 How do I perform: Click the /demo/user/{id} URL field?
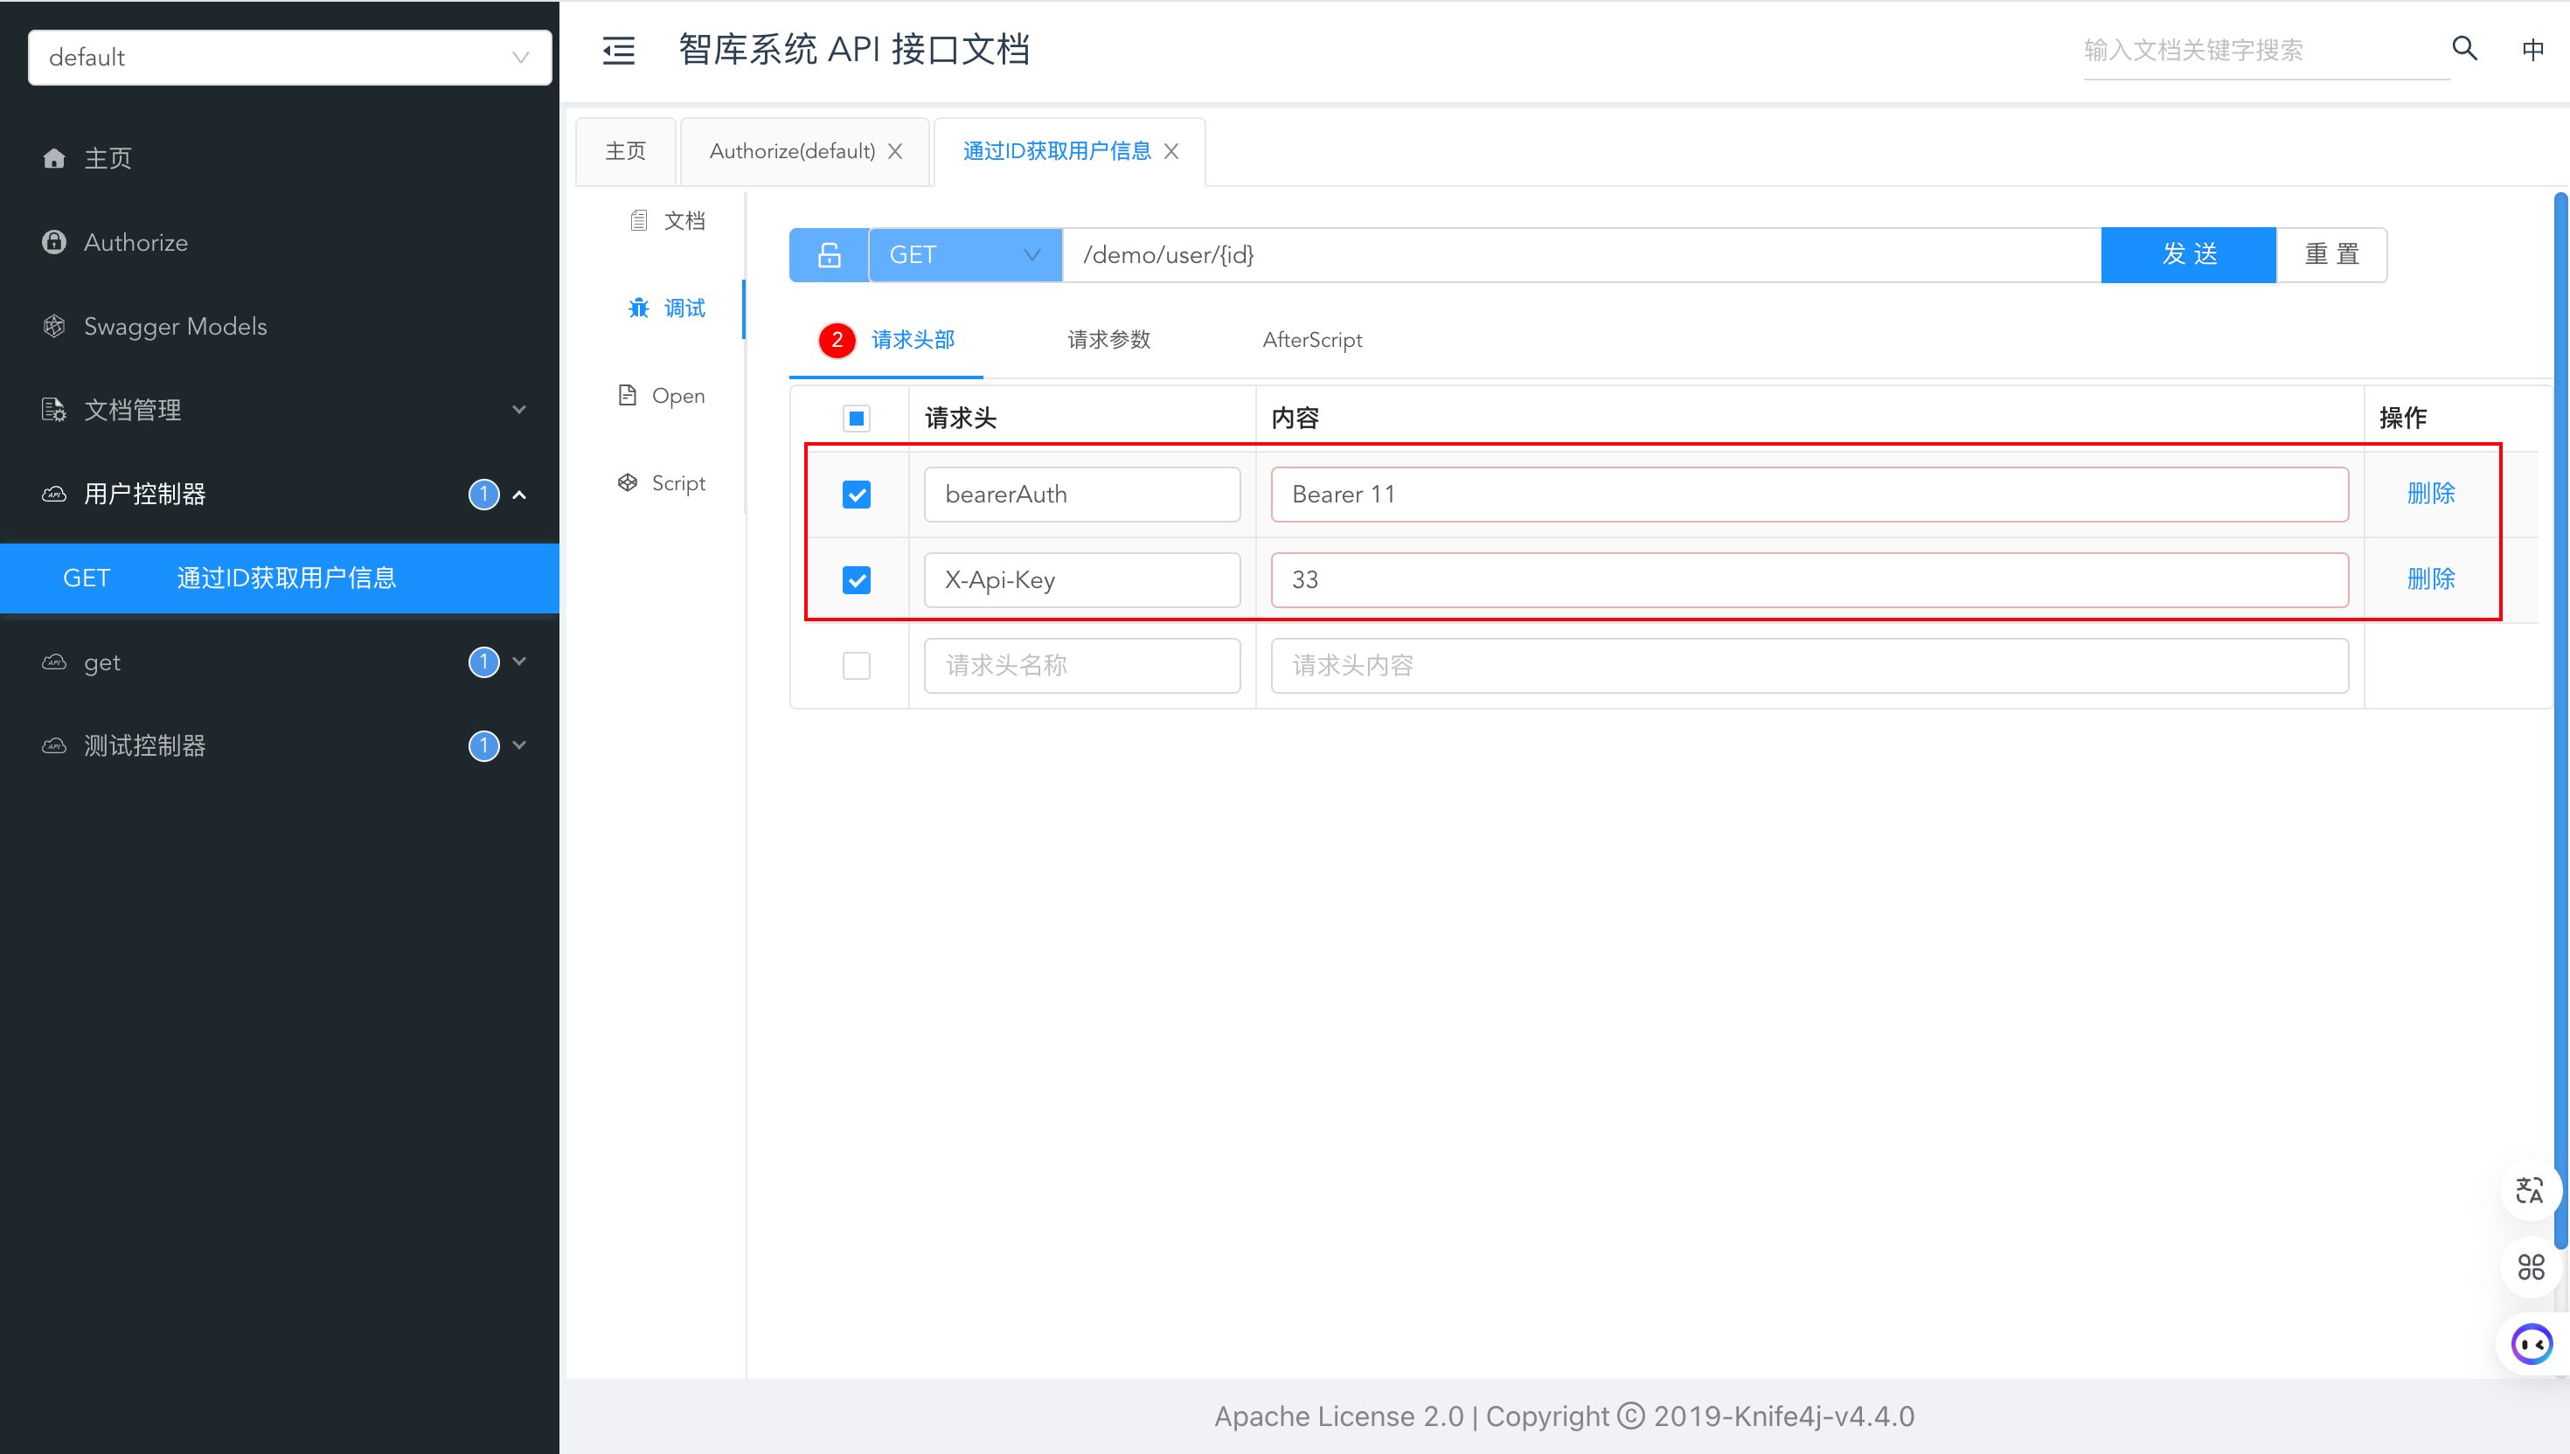pyautogui.click(x=1582, y=254)
